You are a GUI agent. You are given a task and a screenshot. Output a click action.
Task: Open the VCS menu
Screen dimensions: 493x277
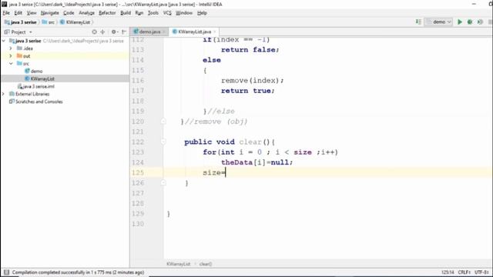tap(167, 13)
